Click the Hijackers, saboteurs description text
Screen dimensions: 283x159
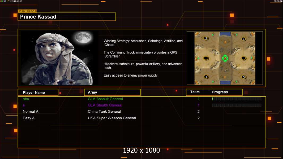(x=143, y=66)
